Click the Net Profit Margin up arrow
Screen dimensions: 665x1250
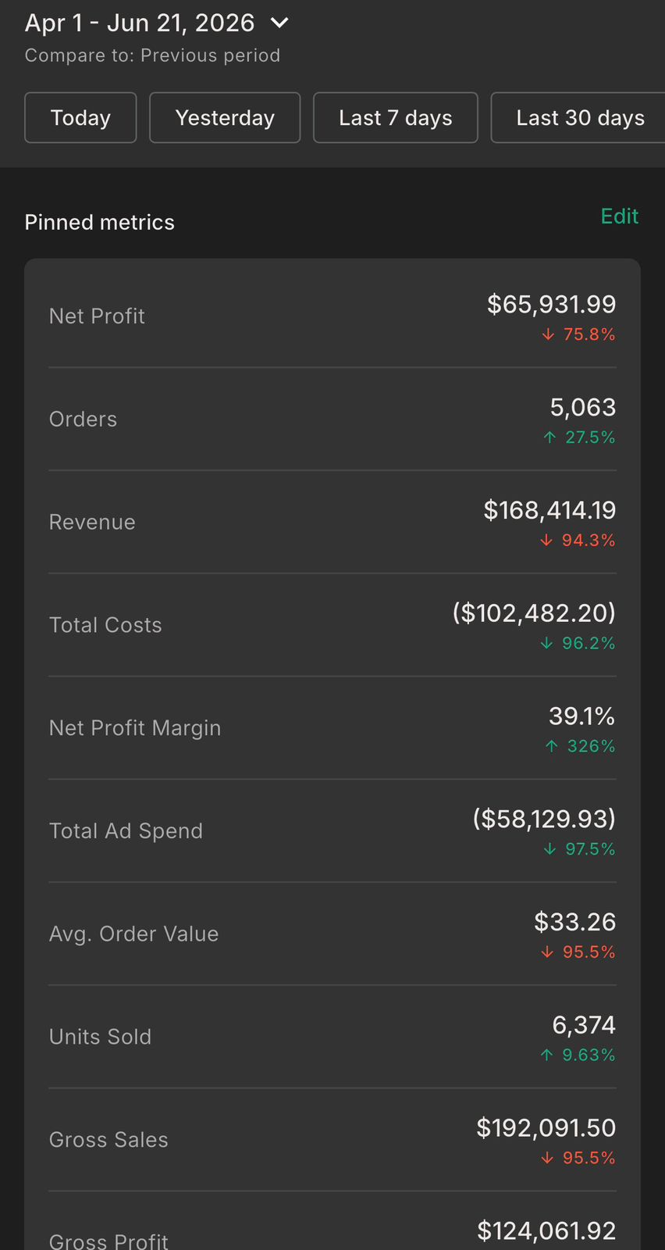coord(552,747)
